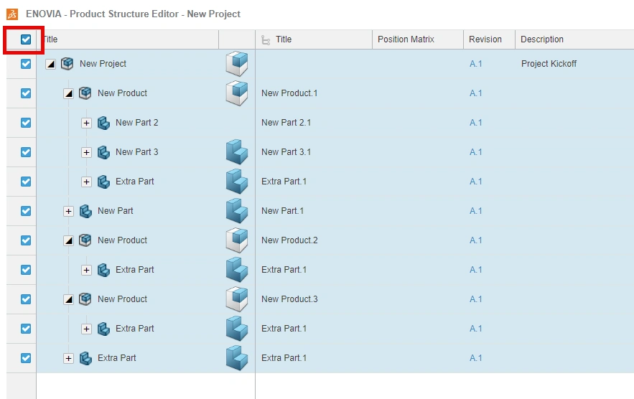
Task: Click the New Part 2 part icon
Action: [x=103, y=123]
